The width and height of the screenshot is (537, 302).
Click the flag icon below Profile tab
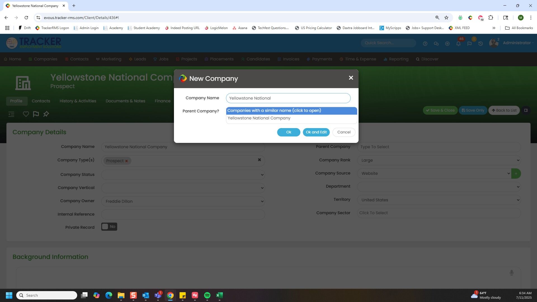tap(36, 114)
